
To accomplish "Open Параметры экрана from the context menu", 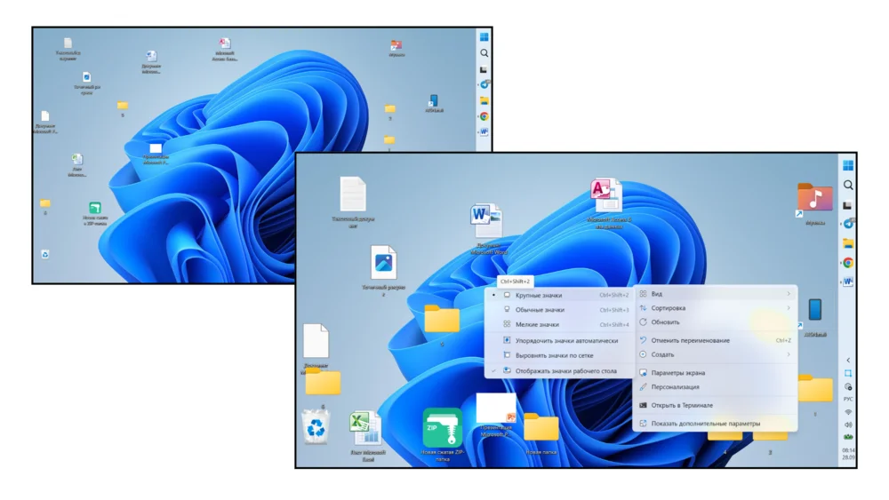I will [x=715, y=373].
